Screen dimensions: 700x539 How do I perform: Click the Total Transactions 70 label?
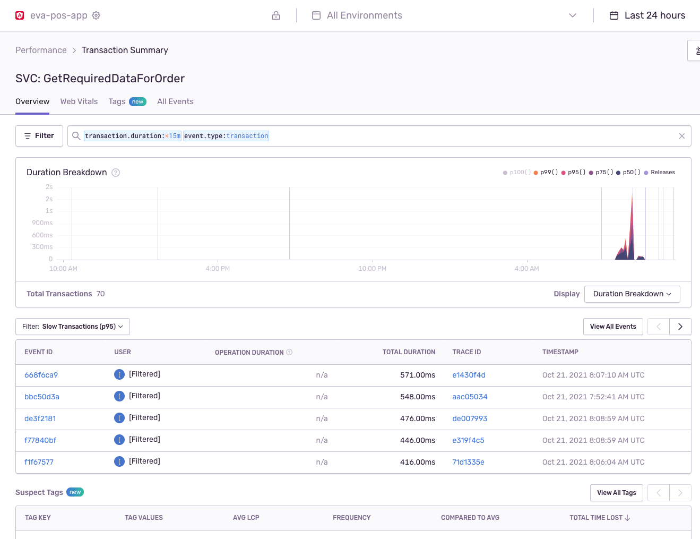tap(66, 294)
